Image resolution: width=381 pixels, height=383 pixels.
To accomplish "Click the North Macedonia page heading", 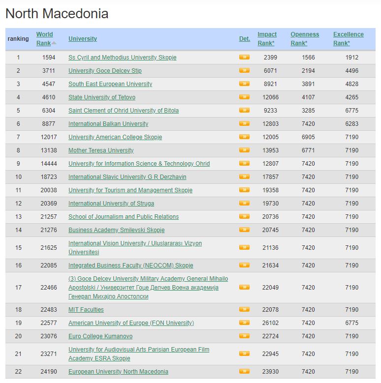I will (57, 14).
